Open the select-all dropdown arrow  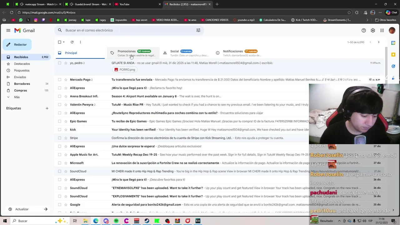pyautogui.click(x=64, y=42)
